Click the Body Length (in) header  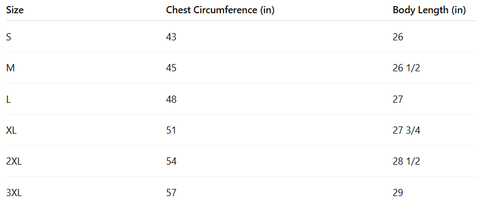[x=429, y=10]
